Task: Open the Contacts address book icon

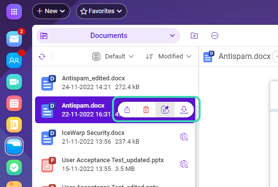Action: click(x=14, y=125)
